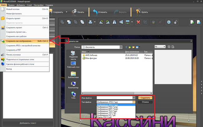Open the Правка menu

pyautogui.click(x=11, y=5)
